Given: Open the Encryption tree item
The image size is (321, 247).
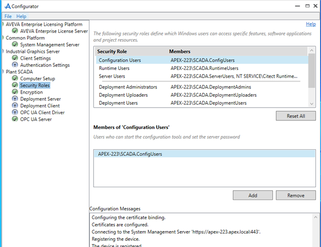Looking at the screenshot, I should [x=31, y=92].
